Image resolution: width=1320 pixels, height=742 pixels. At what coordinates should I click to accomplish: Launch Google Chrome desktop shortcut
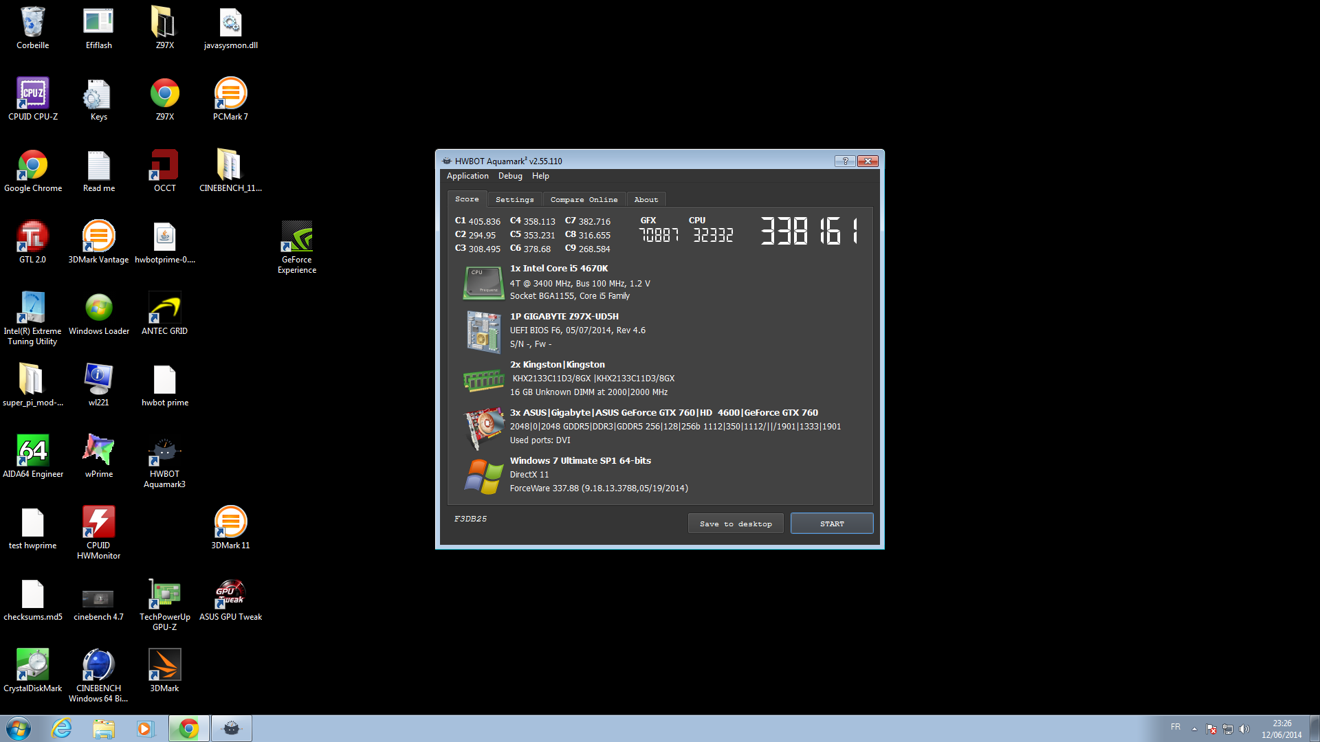[32, 170]
